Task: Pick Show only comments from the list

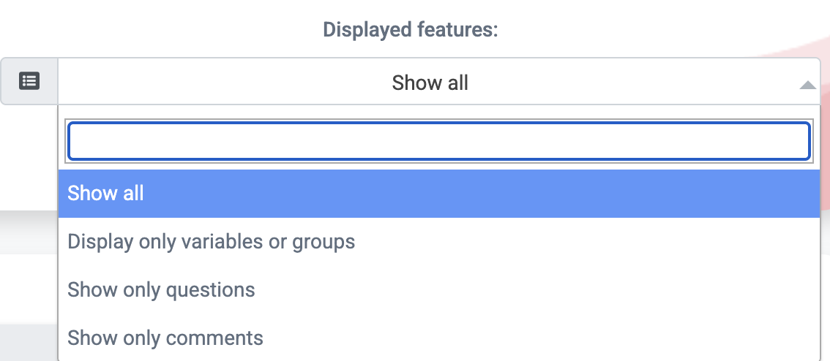Action: (x=439, y=338)
